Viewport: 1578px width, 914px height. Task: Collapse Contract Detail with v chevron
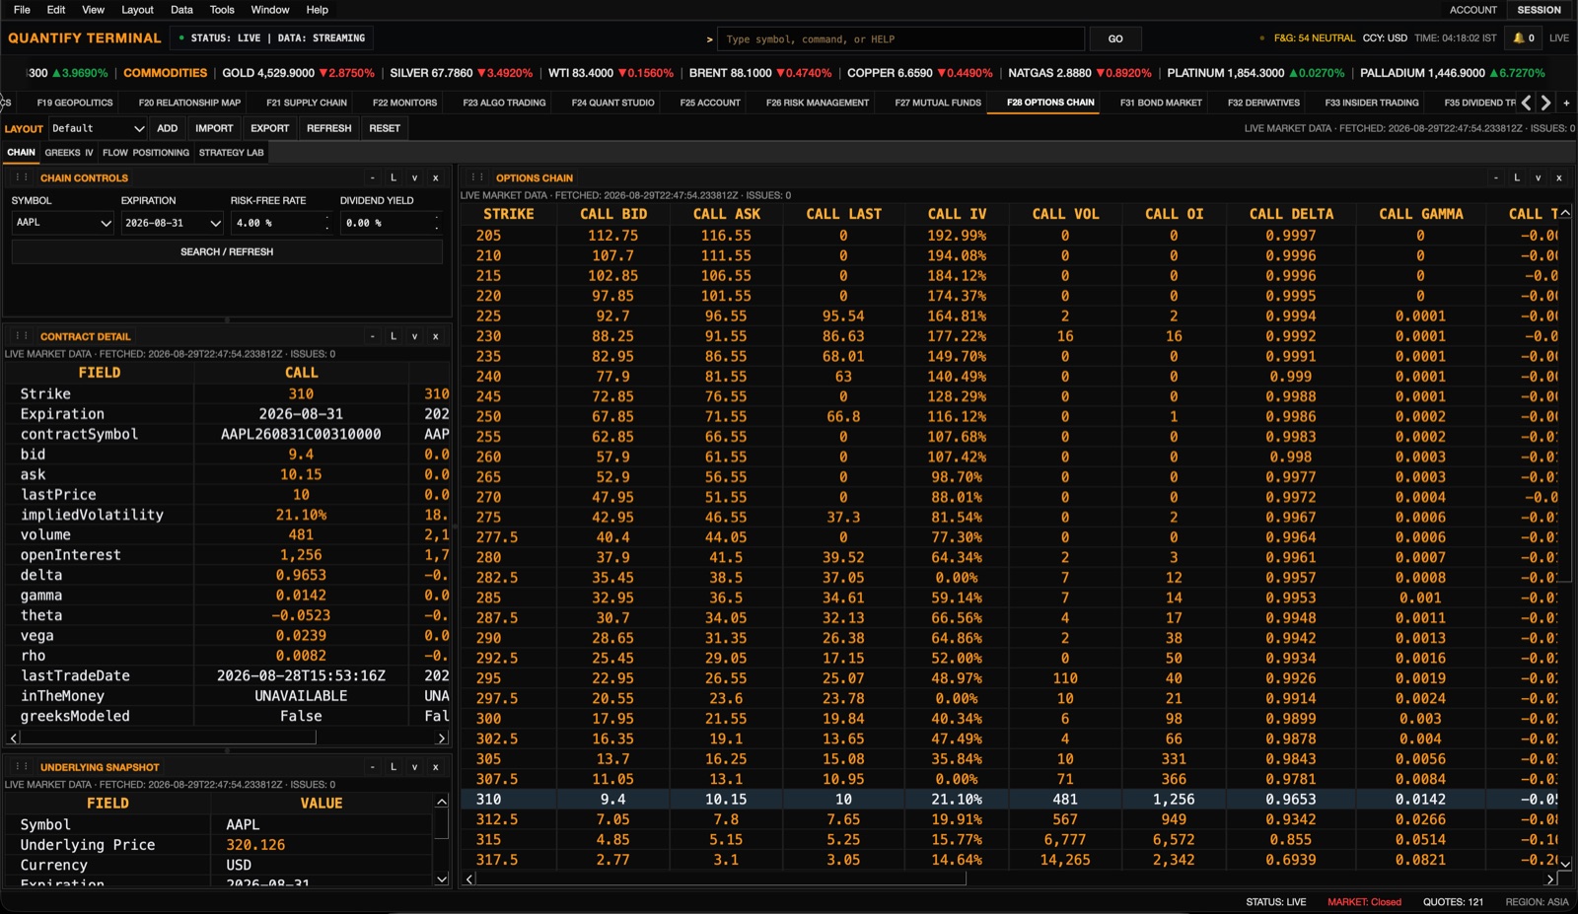414,336
